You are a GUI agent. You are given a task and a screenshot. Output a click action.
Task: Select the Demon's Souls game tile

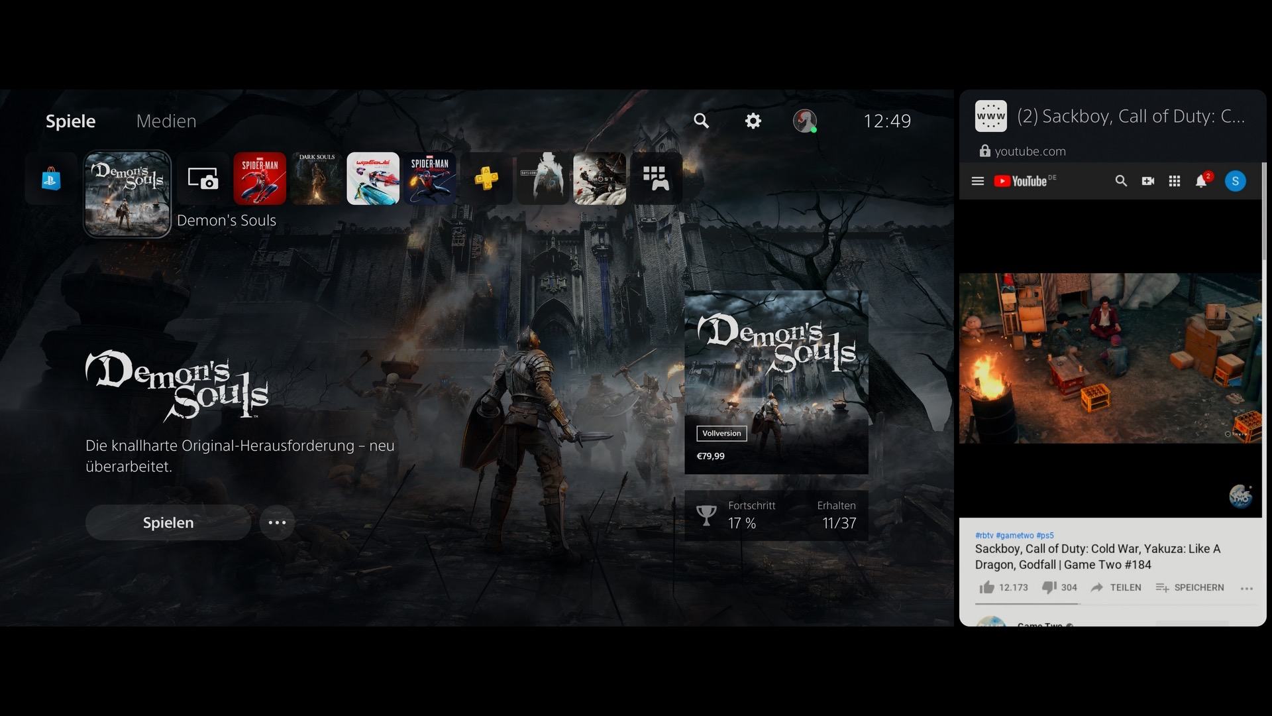pos(127,194)
